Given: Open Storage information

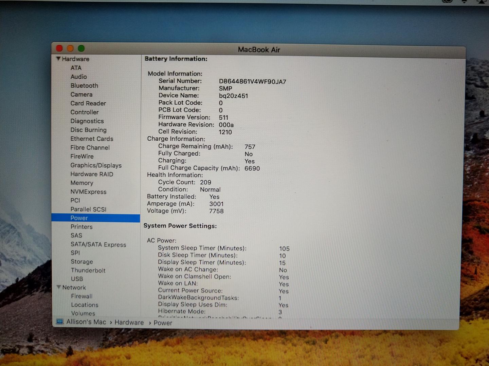Looking at the screenshot, I should click(82, 262).
